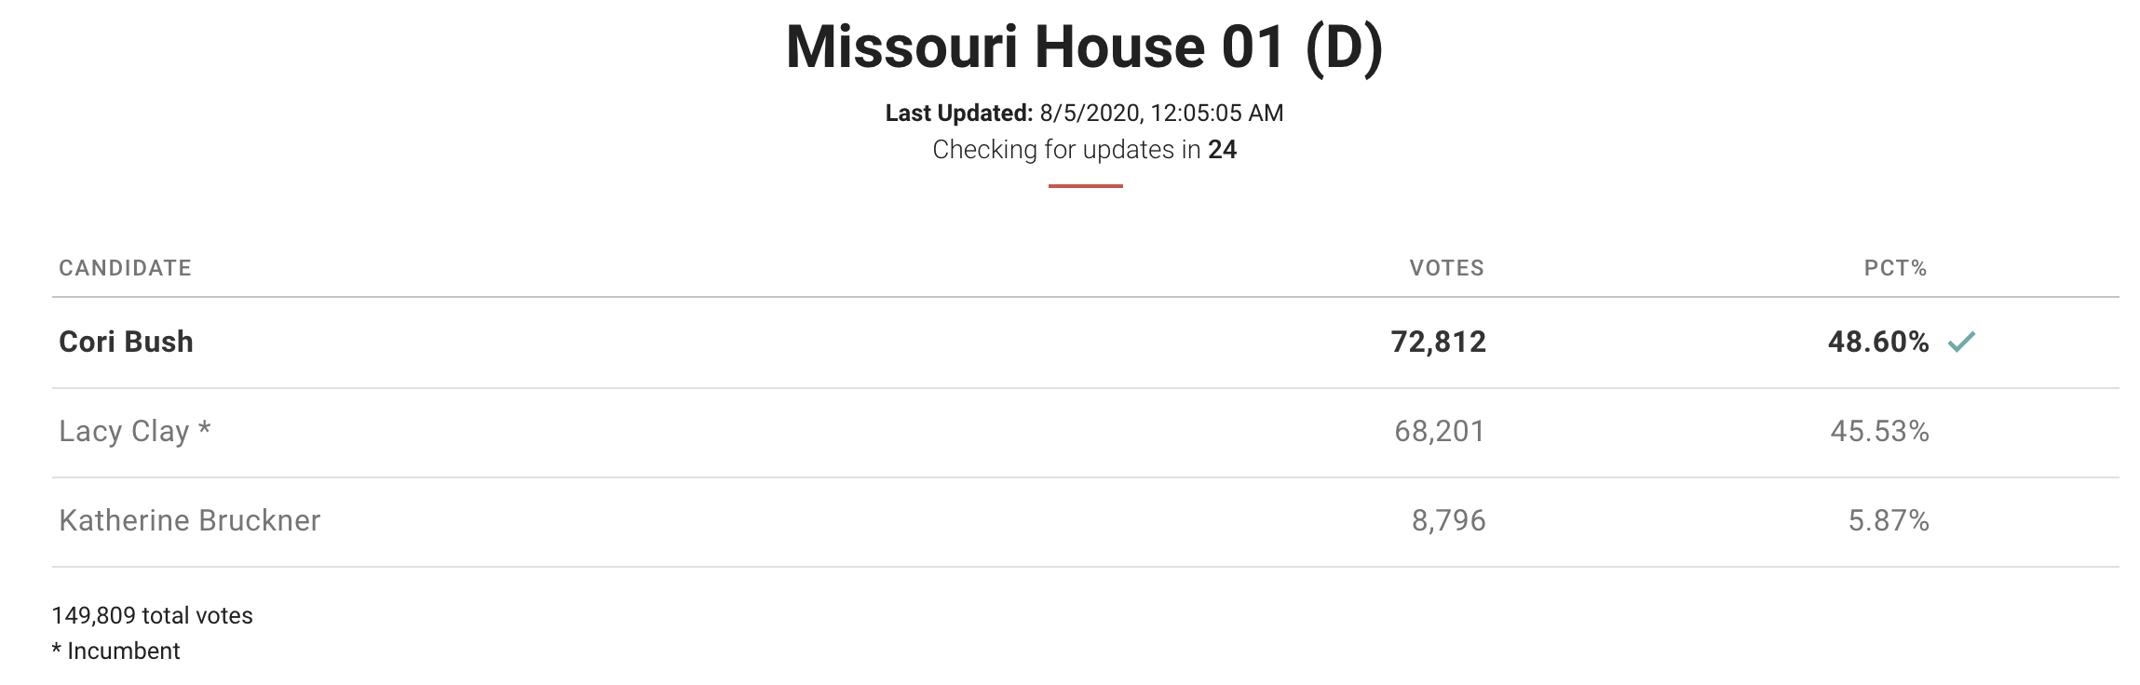Click the PCT% column header

tap(1895, 268)
